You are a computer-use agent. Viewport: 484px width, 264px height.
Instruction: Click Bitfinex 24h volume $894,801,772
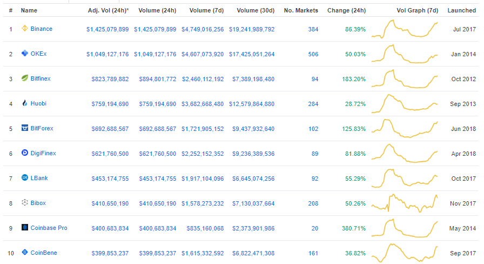click(x=155, y=78)
